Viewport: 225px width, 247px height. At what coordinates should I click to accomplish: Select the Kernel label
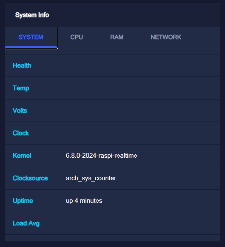pyautogui.click(x=22, y=156)
